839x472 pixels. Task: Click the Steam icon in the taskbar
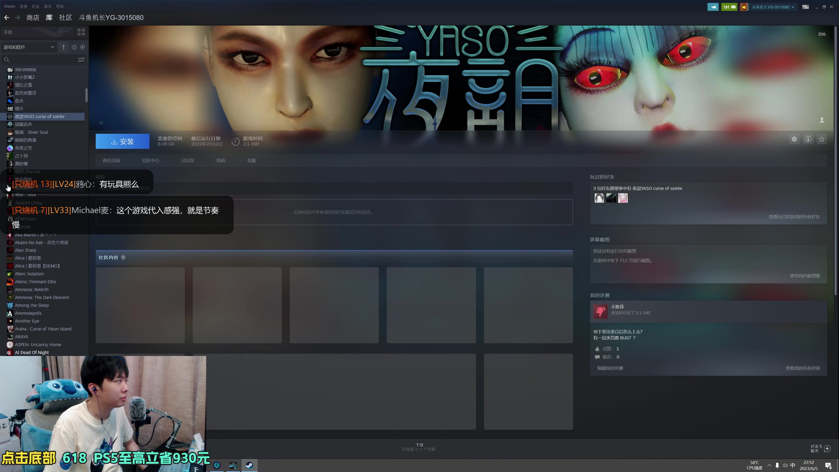(x=249, y=465)
